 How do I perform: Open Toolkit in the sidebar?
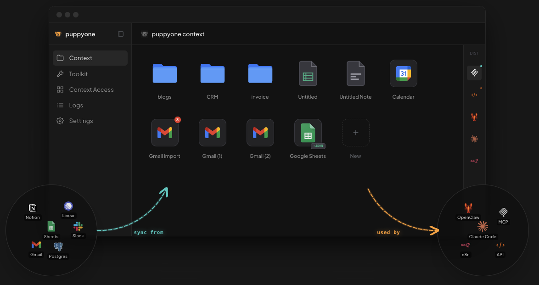[90, 74]
